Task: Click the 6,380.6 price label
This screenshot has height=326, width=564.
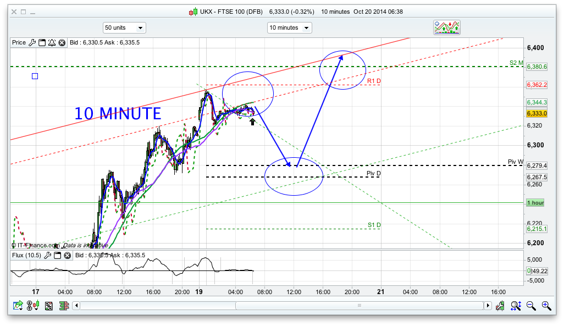Action: 537,67
